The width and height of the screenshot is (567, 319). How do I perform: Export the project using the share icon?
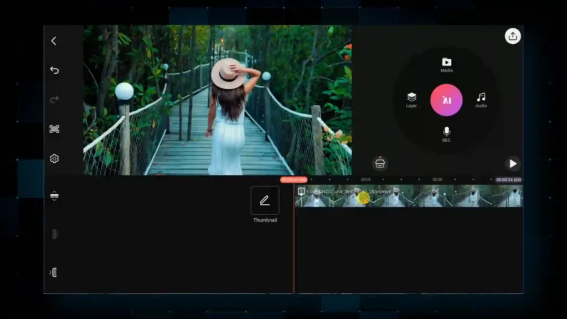click(512, 36)
